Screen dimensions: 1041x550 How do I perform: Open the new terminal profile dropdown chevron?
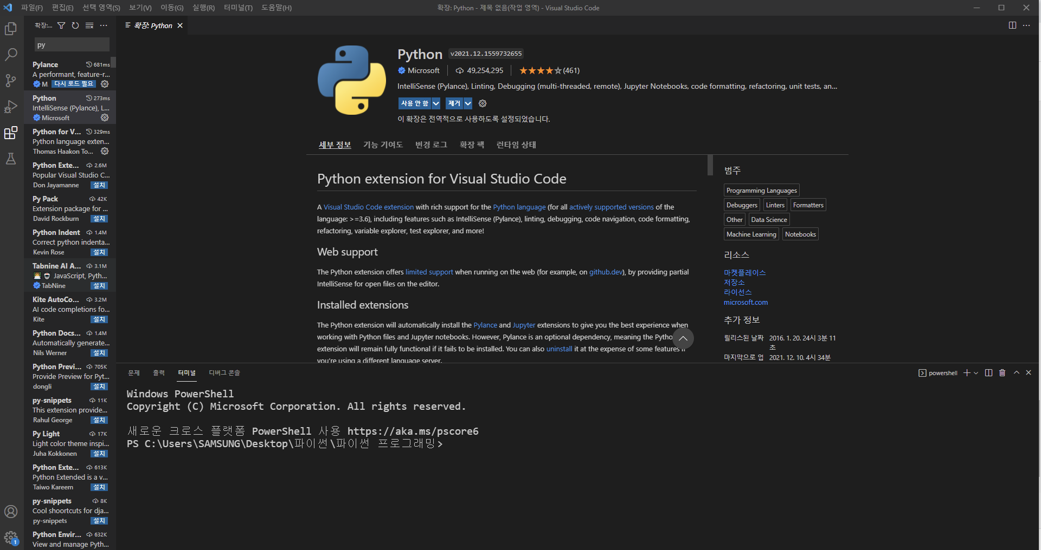(x=976, y=372)
